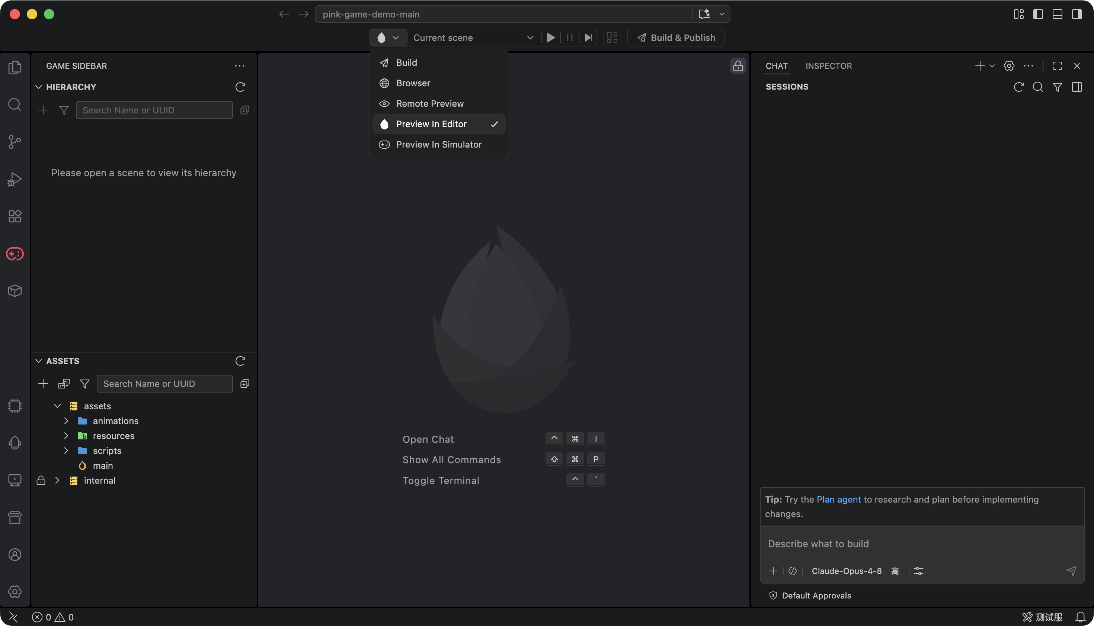Image resolution: width=1094 pixels, height=626 pixels.
Task: Open the 3D cube package icon
Action: [15, 291]
